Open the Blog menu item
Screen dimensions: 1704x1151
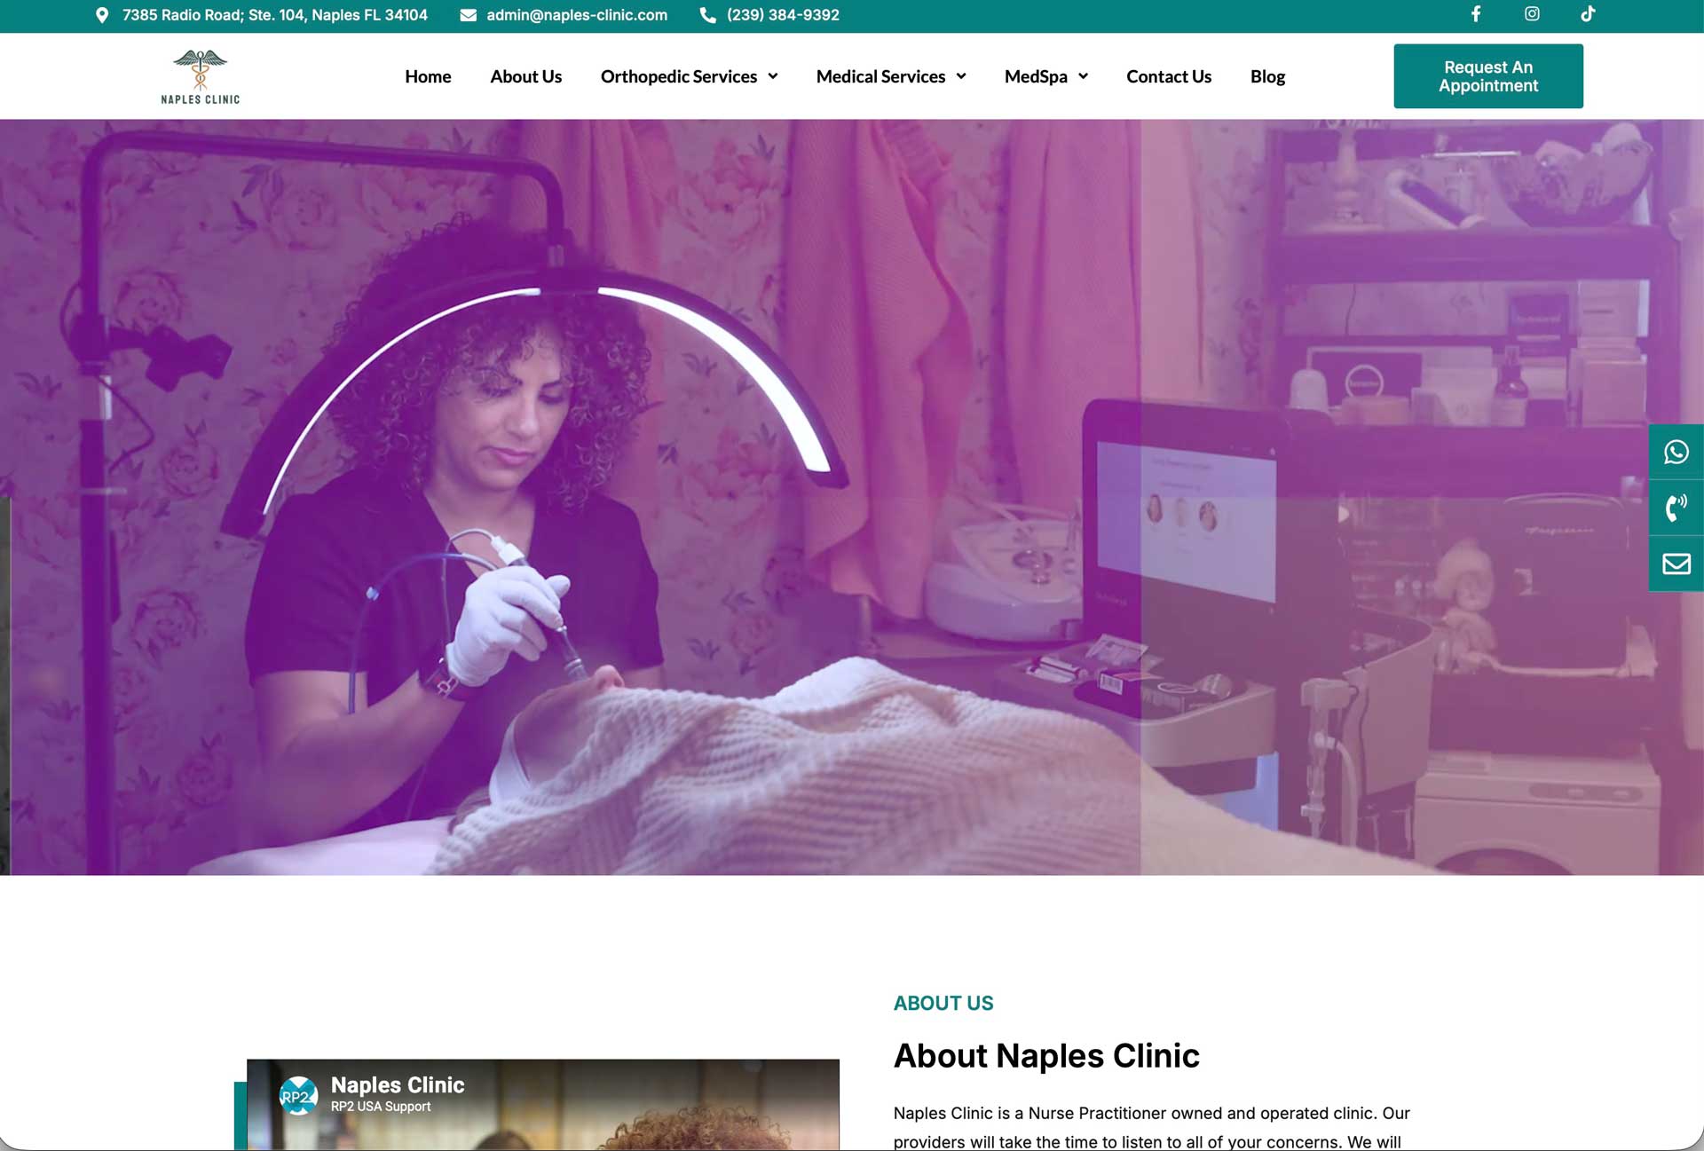[x=1267, y=76]
